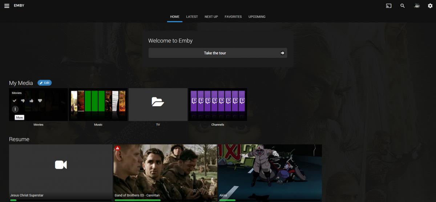Click the Resume section heading
The image size is (436, 202).
19,139
